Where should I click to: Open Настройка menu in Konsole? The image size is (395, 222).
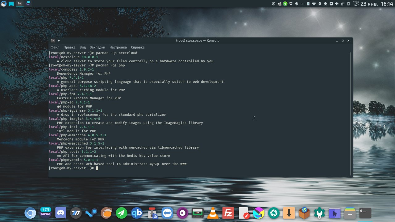pyautogui.click(x=118, y=47)
